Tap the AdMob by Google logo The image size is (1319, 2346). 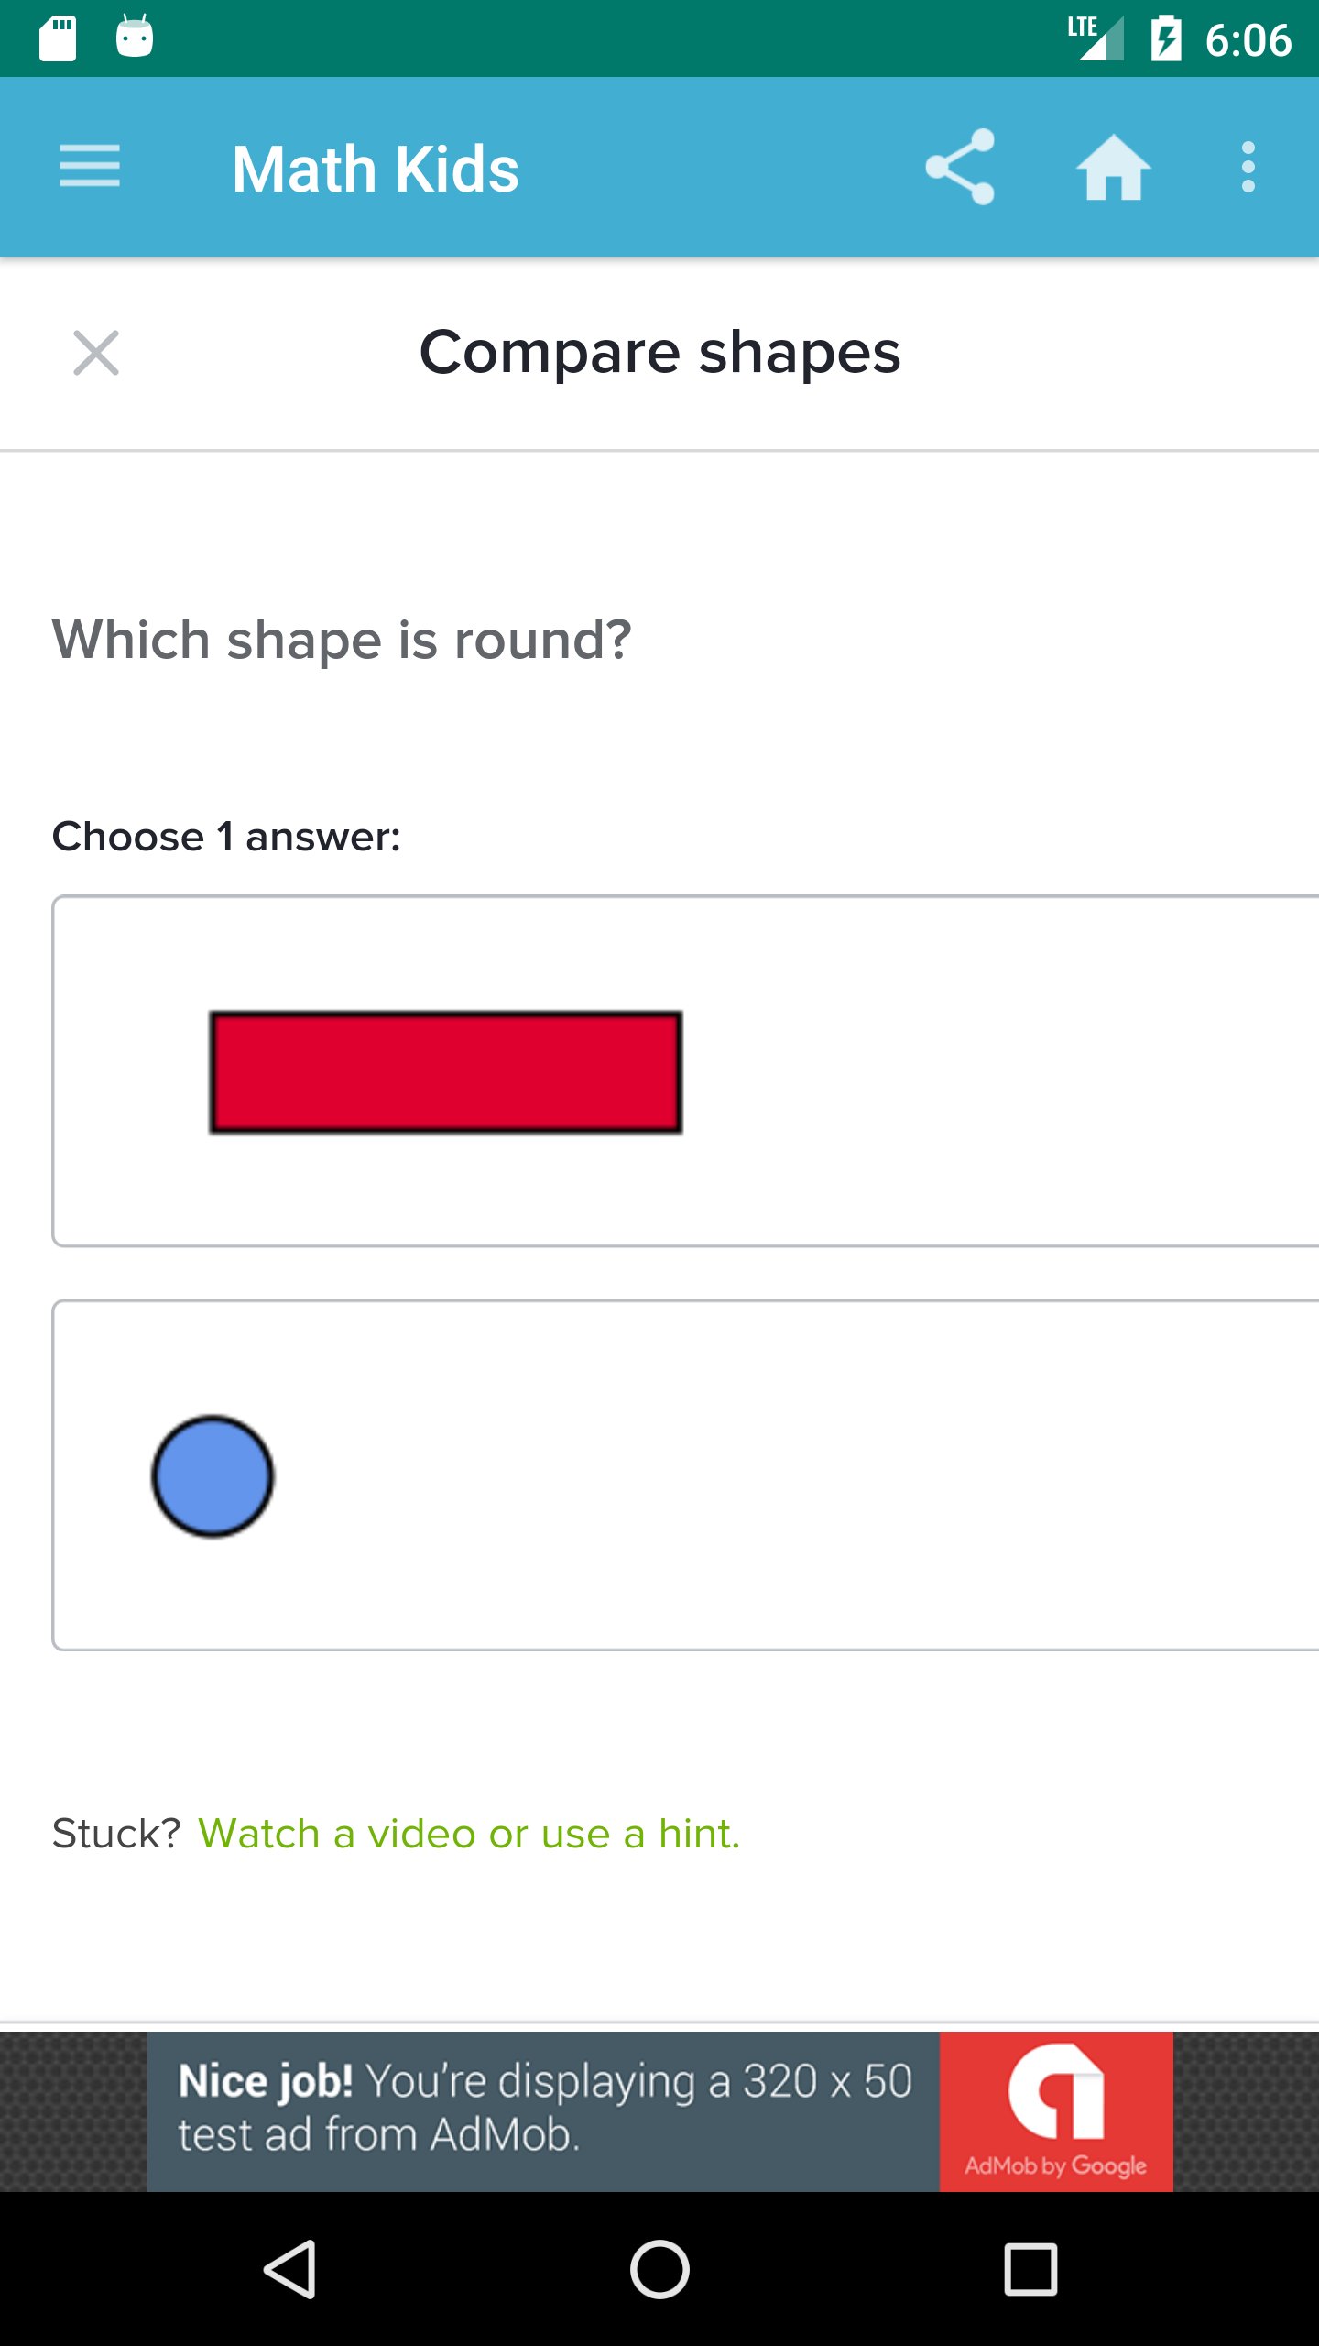click(x=1056, y=2111)
